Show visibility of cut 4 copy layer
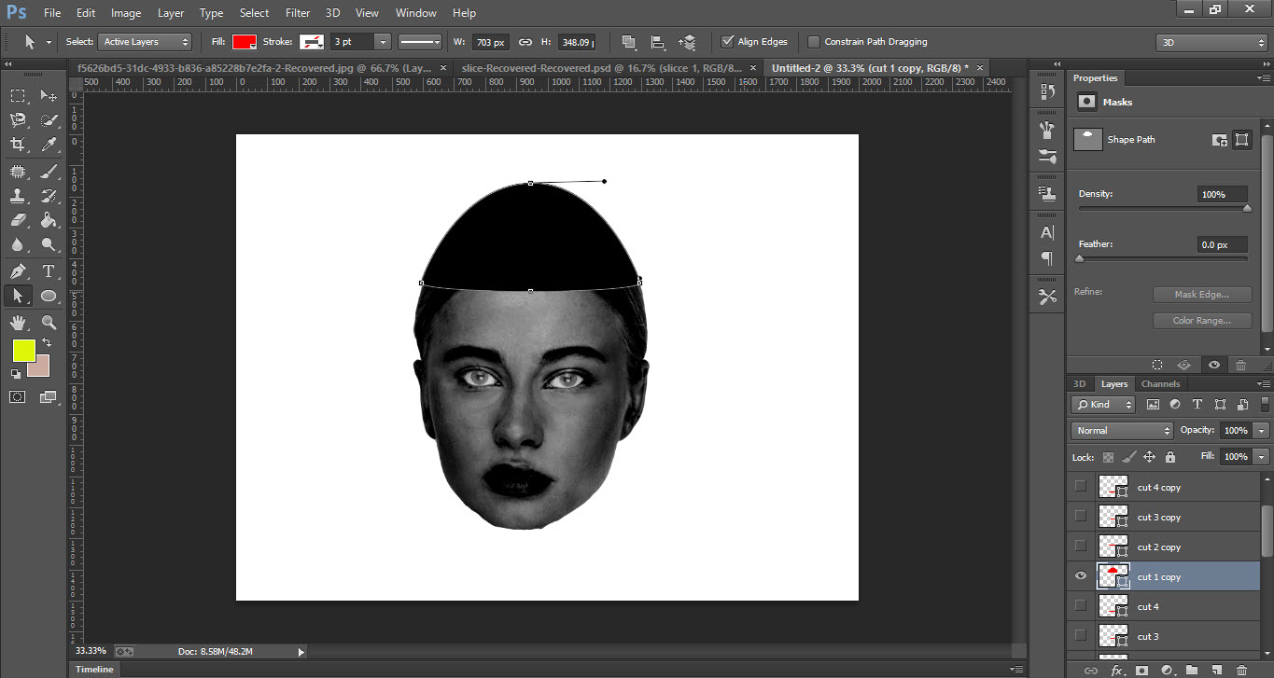This screenshot has width=1274, height=678. 1081,486
